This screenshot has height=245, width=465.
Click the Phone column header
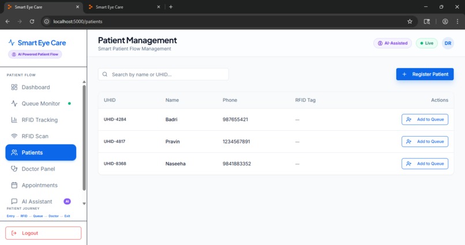tap(230, 100)
